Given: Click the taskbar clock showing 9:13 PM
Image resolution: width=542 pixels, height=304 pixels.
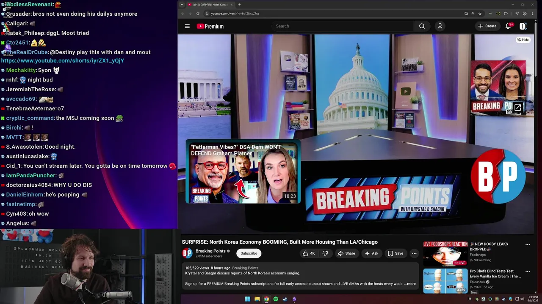Looking at the screenshot, I should [533, 299].
